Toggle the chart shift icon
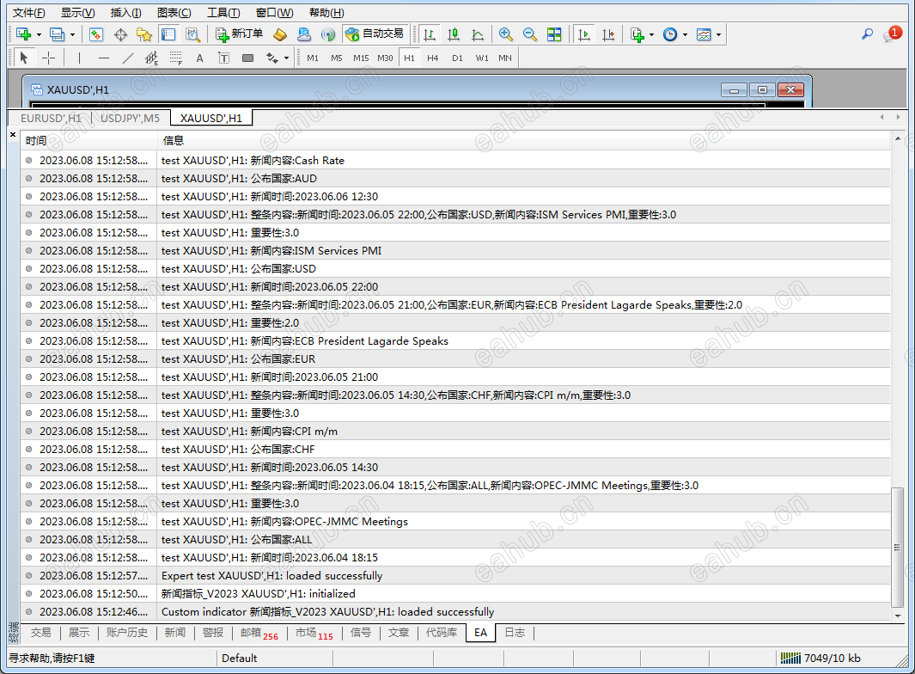This screenshot has width=915, height=674. (608, 34)
